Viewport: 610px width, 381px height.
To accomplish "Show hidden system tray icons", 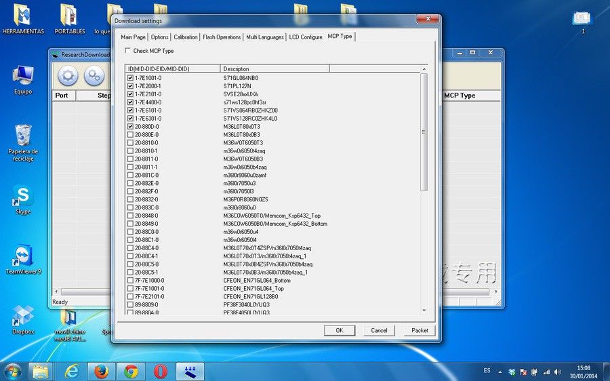I will (x=500, y=372).
